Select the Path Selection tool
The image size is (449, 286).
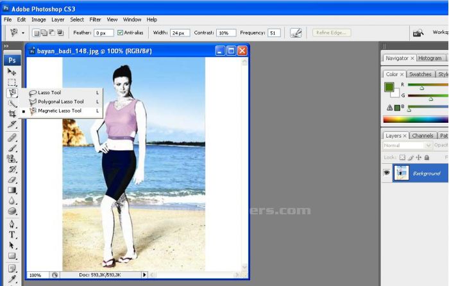pos(12,245)
